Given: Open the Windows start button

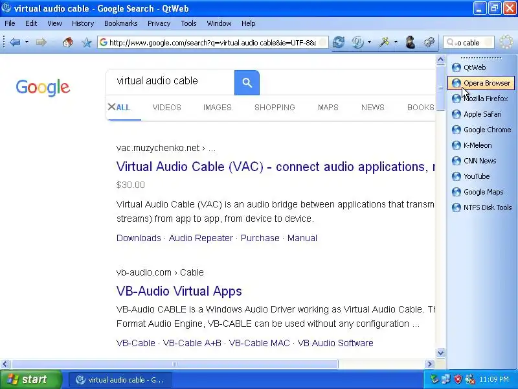Looking at the screenshot, I should [30, 379].
